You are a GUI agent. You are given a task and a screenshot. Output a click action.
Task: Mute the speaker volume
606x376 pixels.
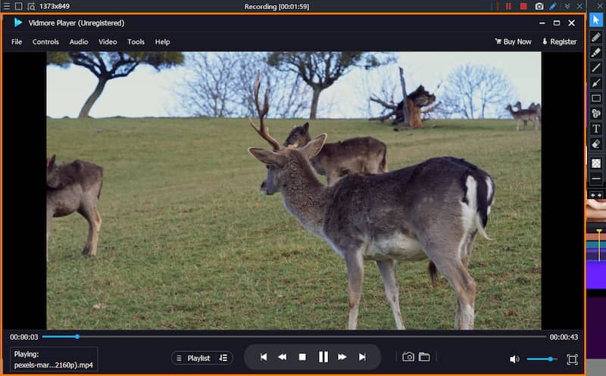click(514, 359)
